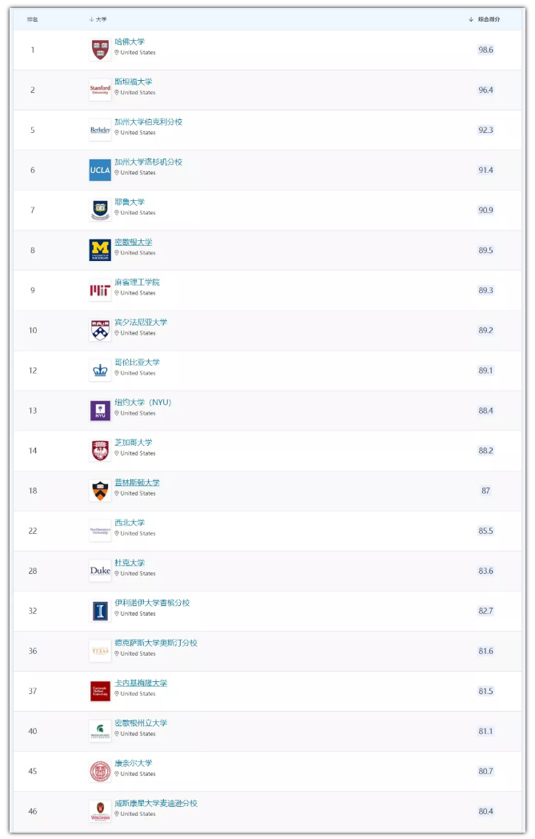Click the Duke University logo
The height and width of the screenshot is (839, 535).
(x=100, y=571)
